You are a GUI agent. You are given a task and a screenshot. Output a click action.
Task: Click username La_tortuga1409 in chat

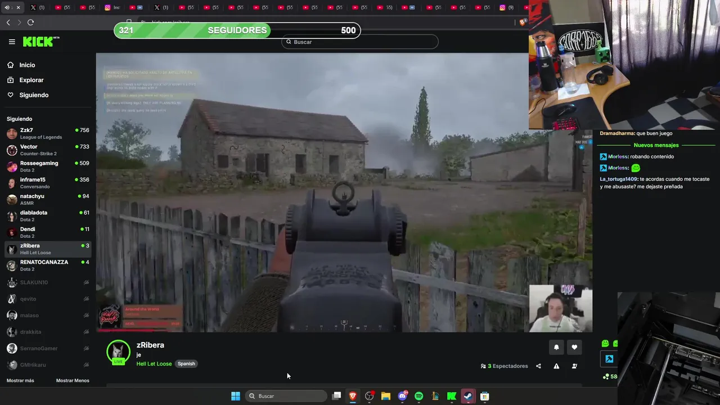tap(618, 179)
